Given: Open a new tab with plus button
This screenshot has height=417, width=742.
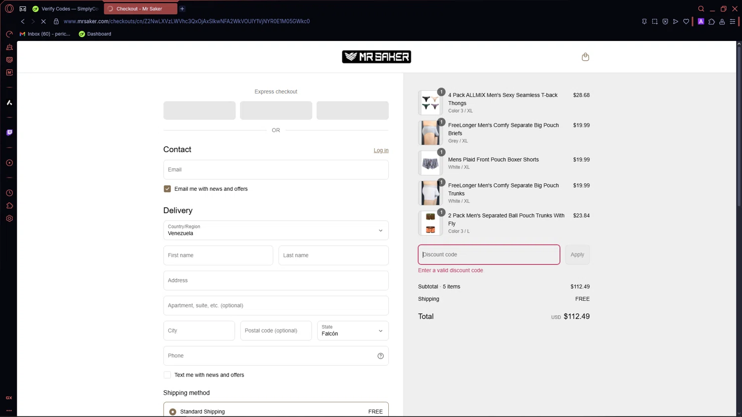Looking at the screenshot, I should click(182, 9).
